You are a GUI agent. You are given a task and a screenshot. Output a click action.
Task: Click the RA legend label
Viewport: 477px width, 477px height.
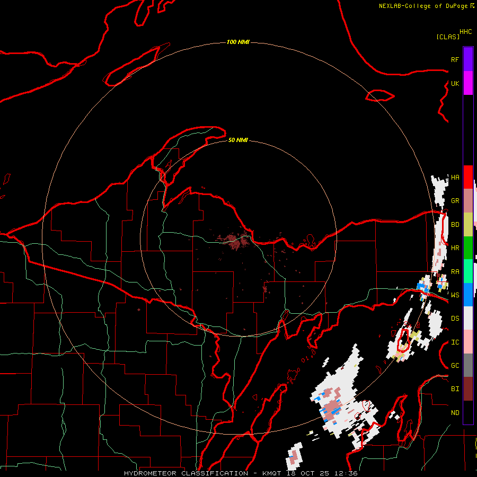[455, 272]
